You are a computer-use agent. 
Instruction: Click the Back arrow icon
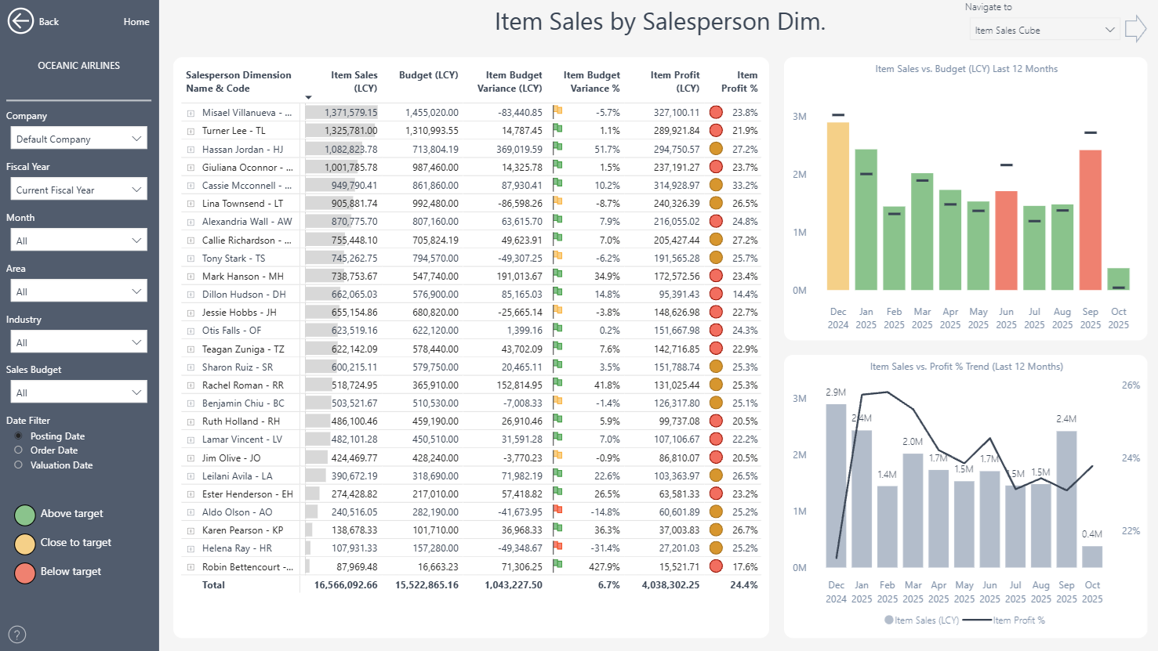pyautogui.click(x=20, y=21)
